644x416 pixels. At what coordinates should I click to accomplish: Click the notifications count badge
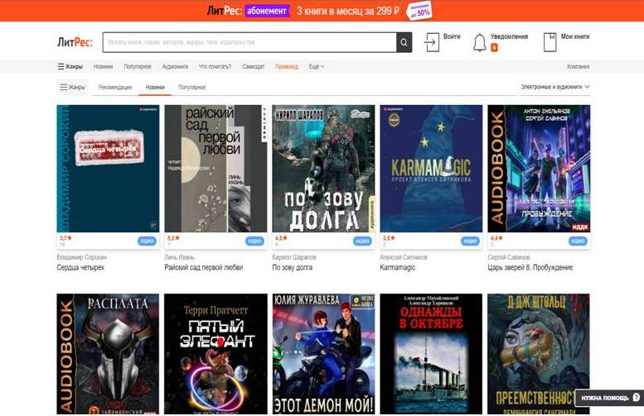494,47
